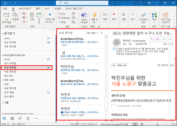
Task: Reply to all with 전체 회신
Action: click(64, 18)
